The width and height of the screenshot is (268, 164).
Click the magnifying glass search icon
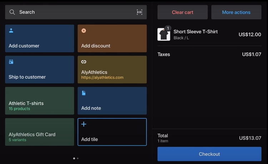point(12,12)
